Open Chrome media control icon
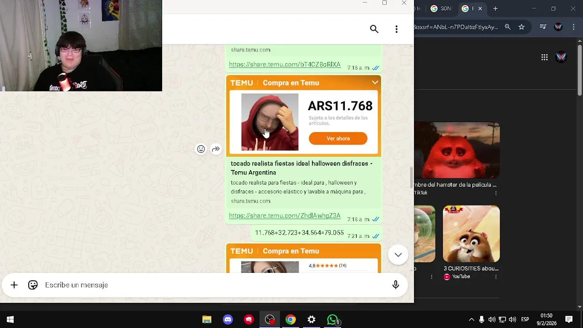Viewport: 583px width, 328px height. (542, 27)
